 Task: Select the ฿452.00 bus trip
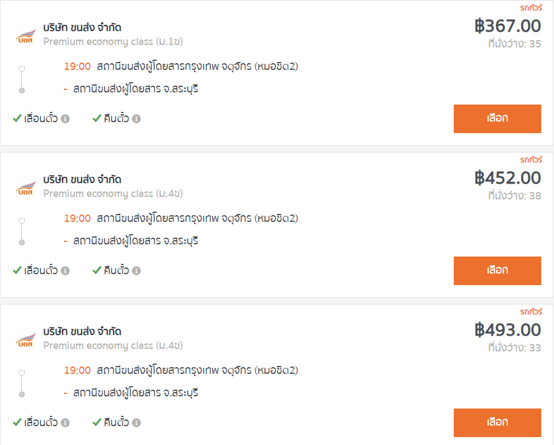tap(497, 271)
